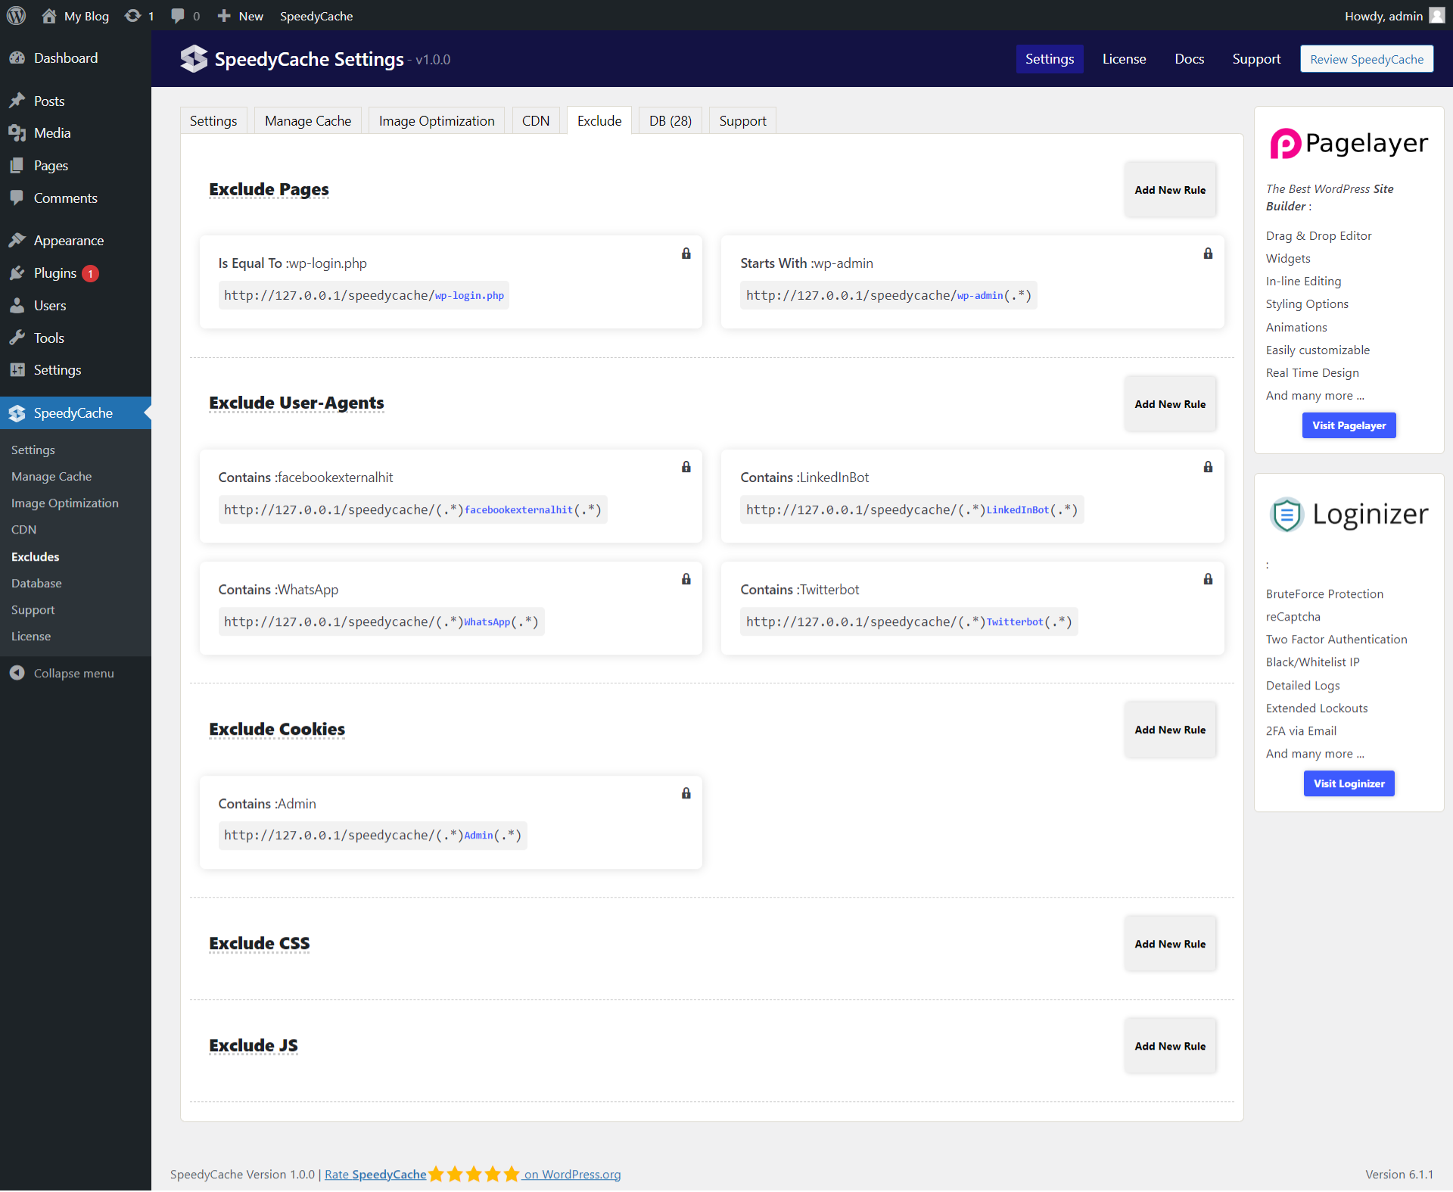Click the WordPress logo in the admin bar
This screenshot has height=1192, width=1453.
(x=16, y=15)
